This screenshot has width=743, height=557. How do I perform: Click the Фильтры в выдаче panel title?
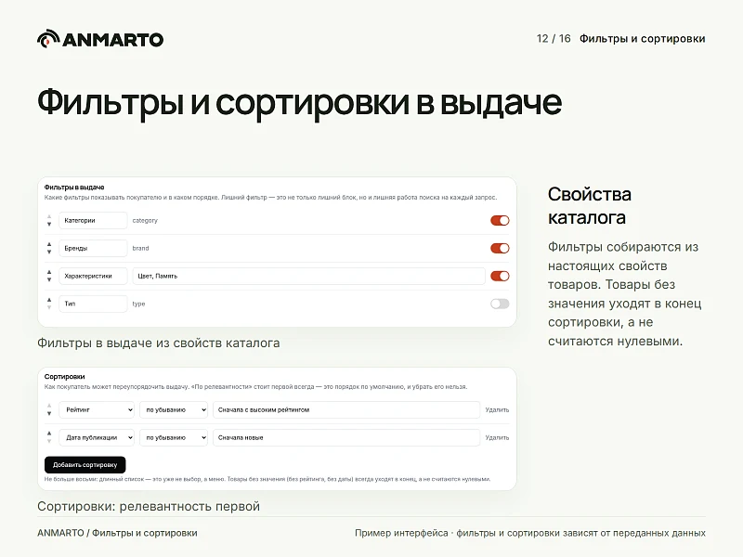[74, 188]
